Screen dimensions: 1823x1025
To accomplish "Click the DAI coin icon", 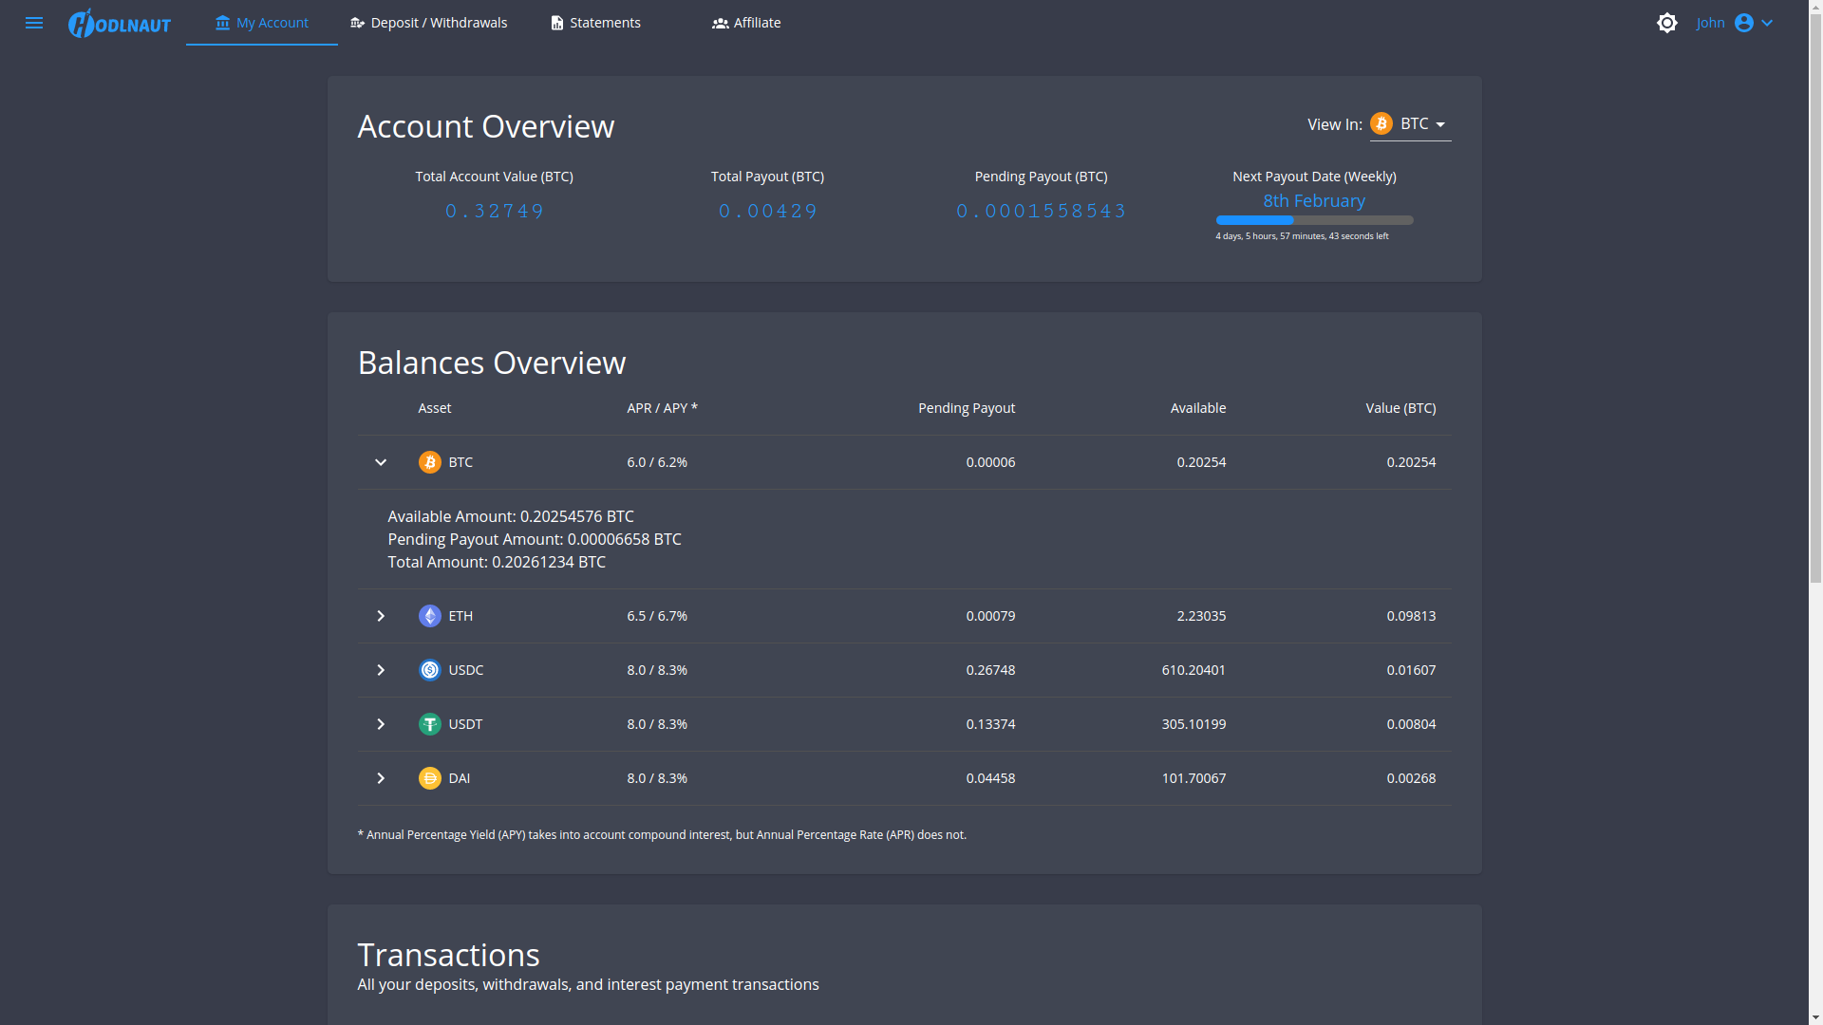I will (429, 778).
